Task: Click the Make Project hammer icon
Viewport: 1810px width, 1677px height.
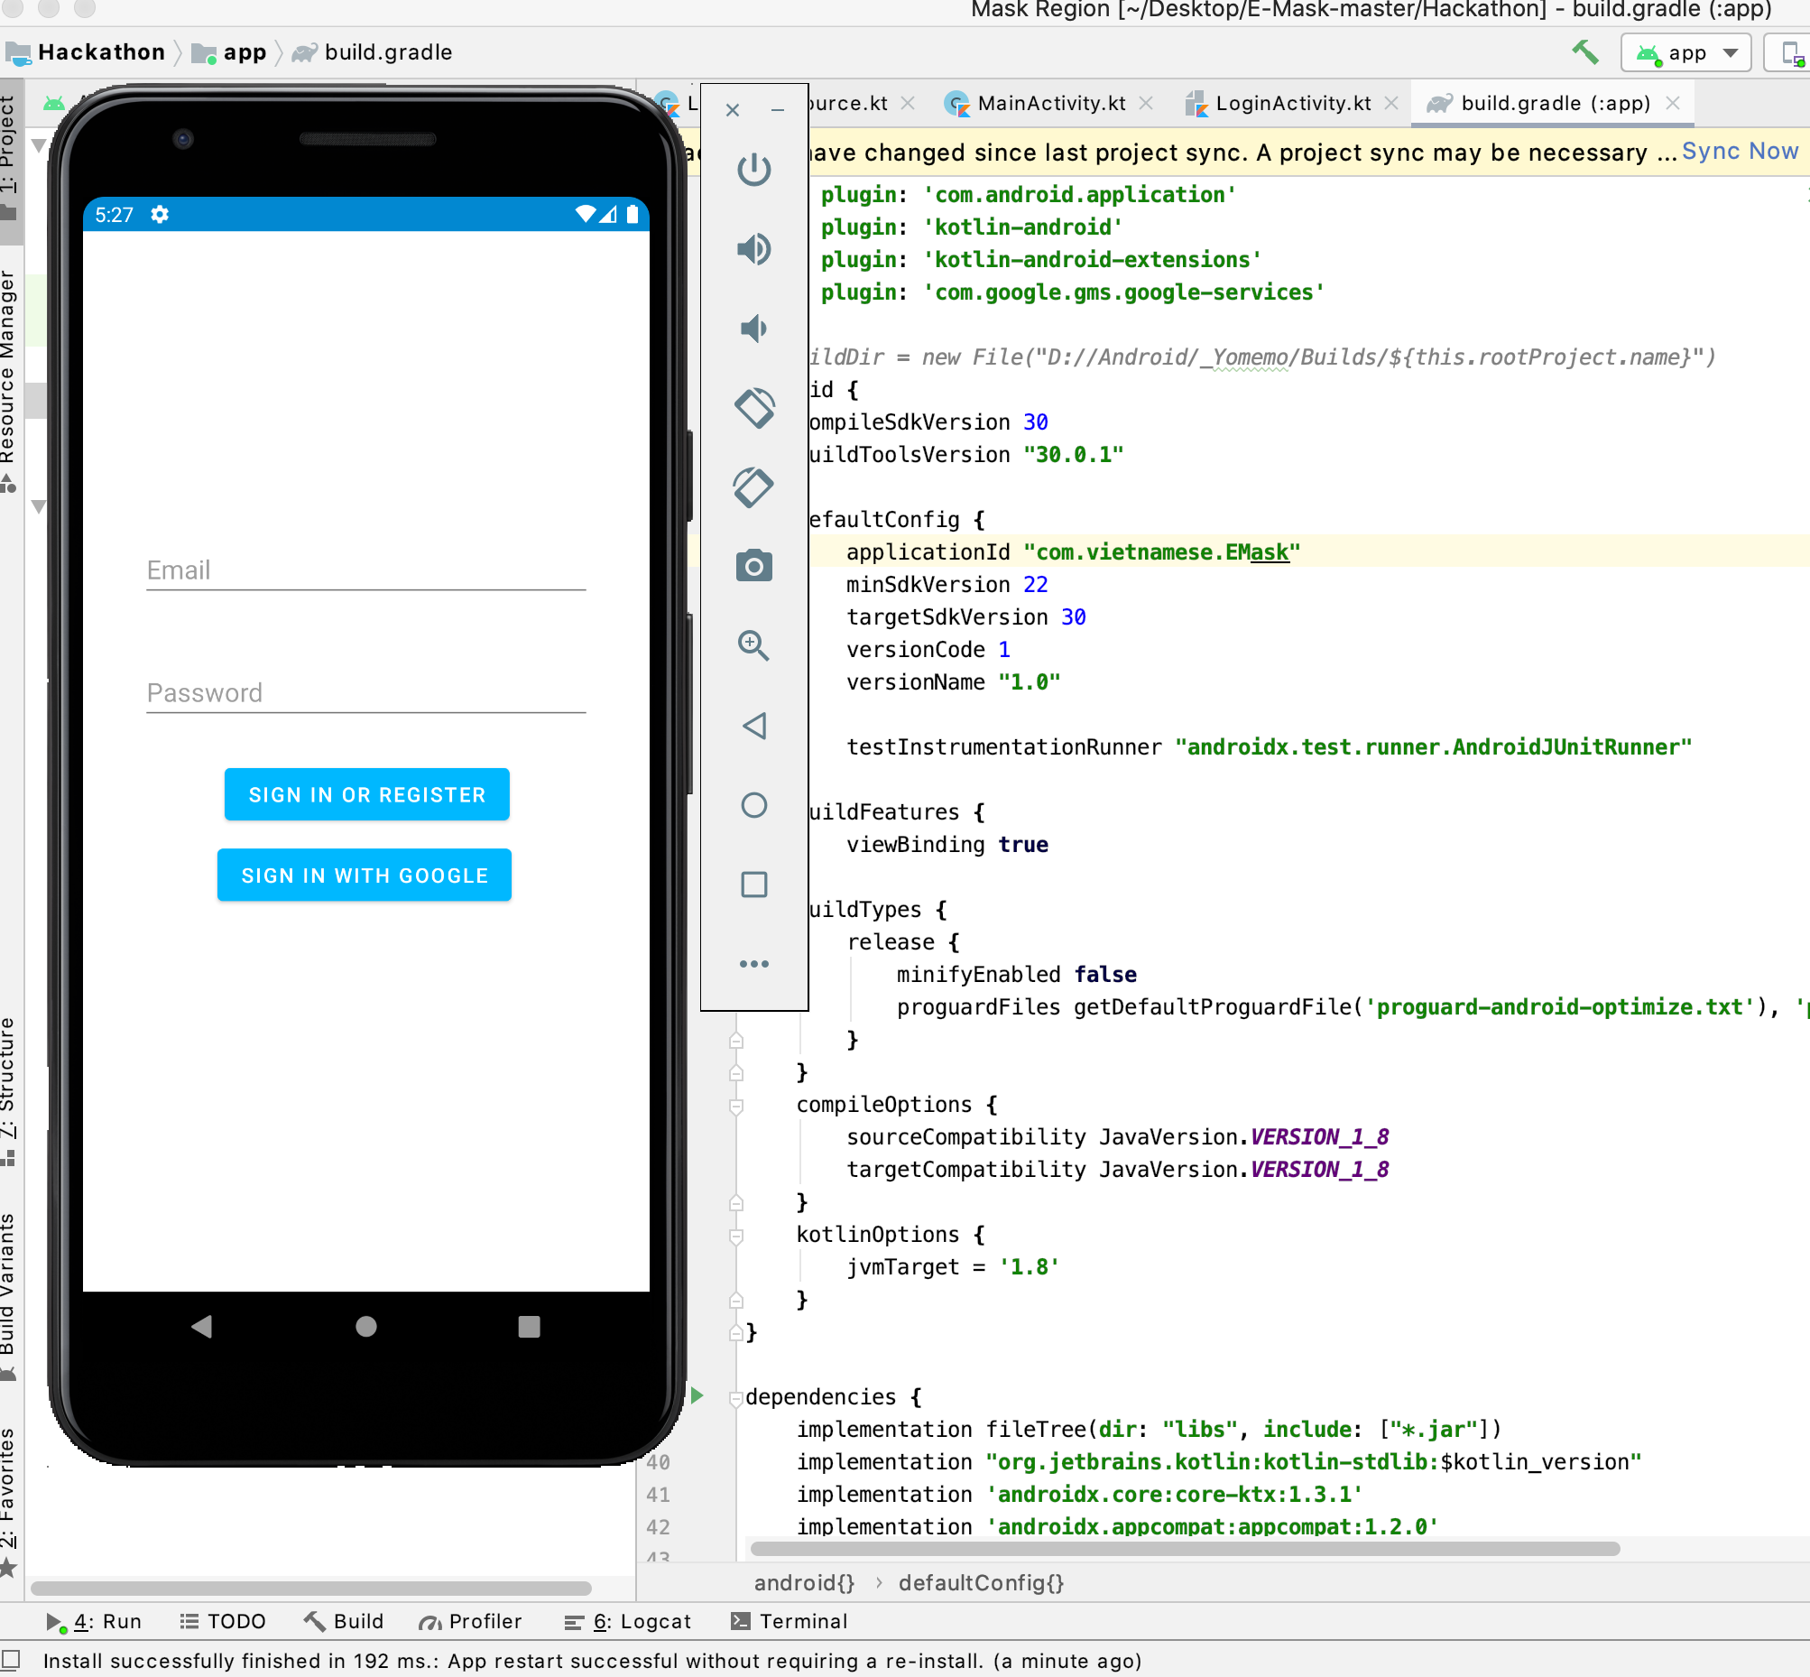Action: click(x=1584, y=52)
